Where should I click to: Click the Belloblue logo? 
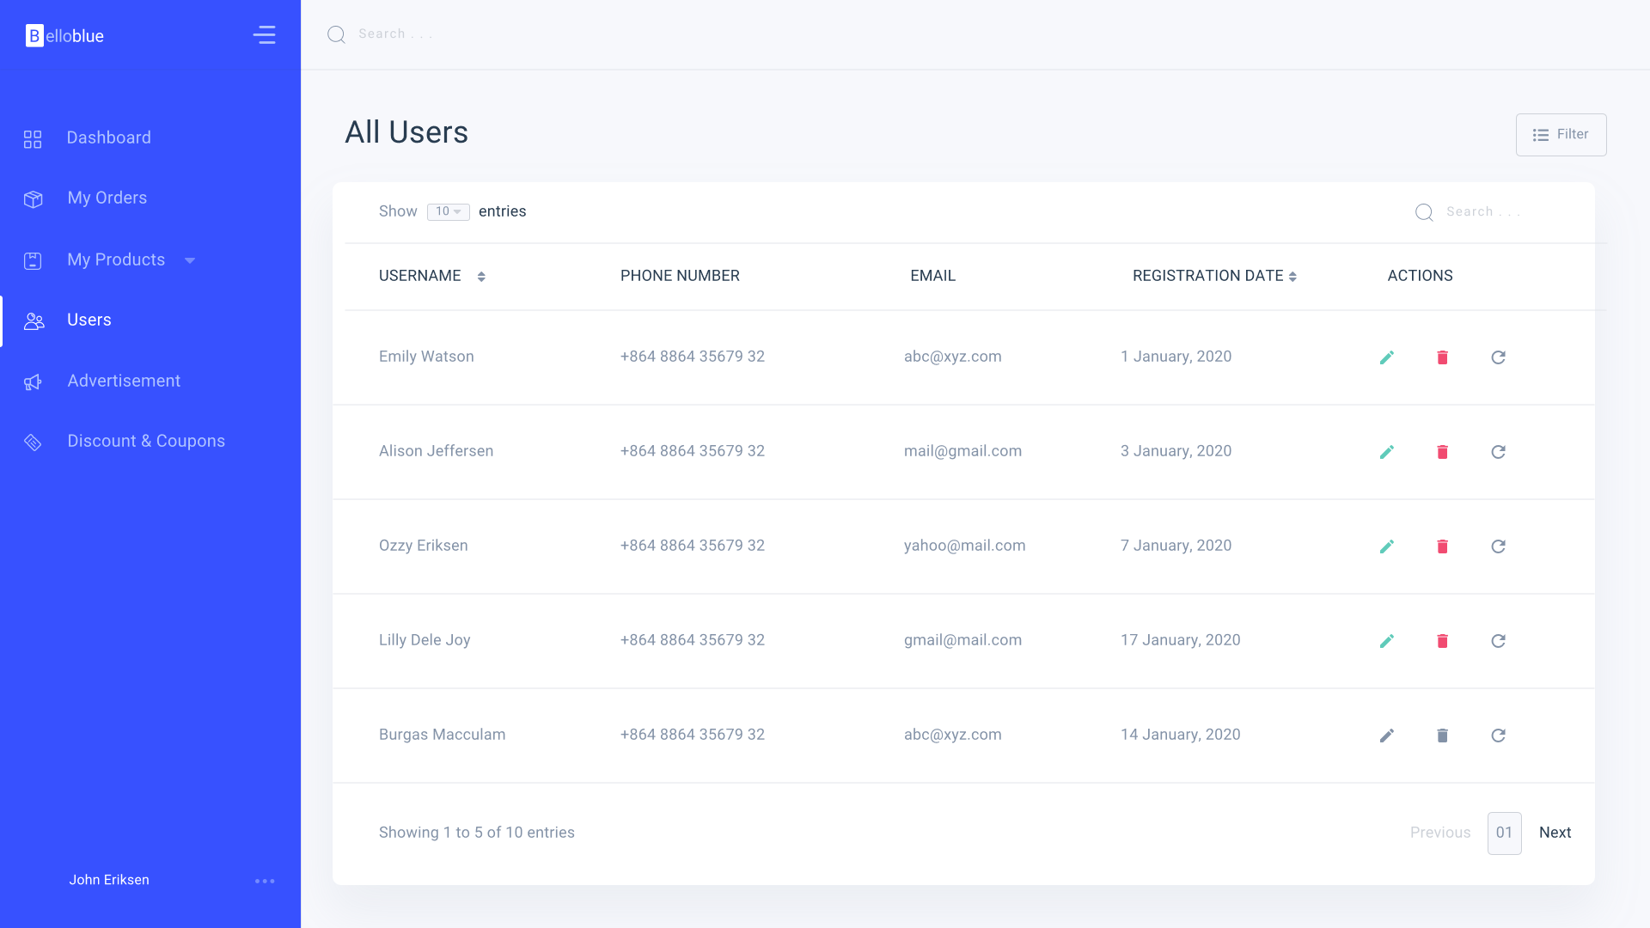(x=64, y=35)
